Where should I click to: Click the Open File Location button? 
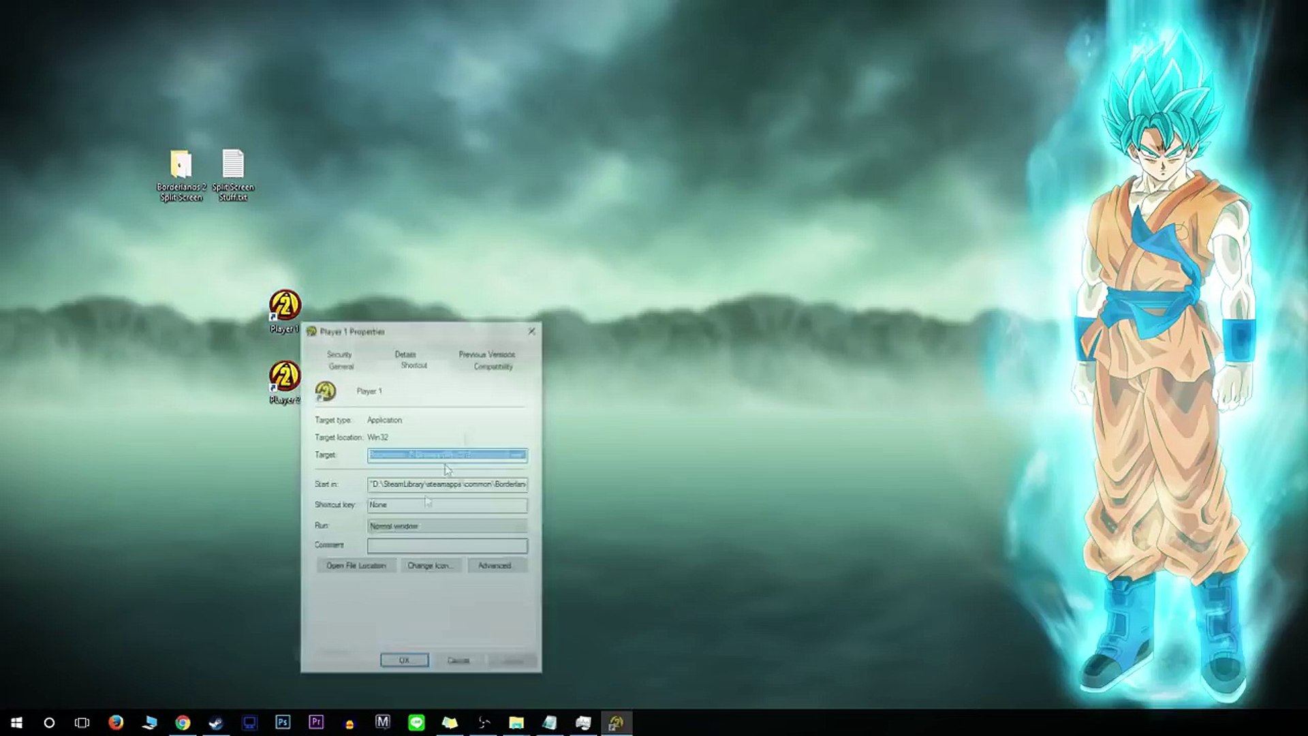pos(356,566)
